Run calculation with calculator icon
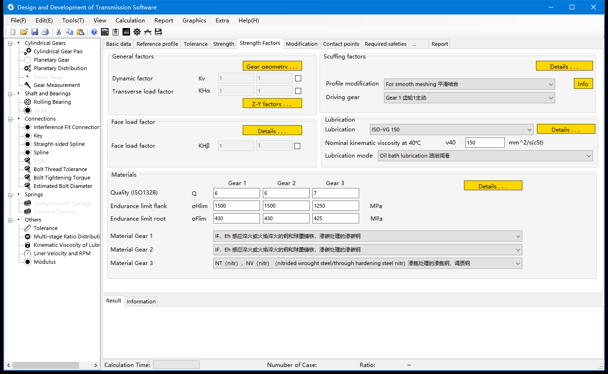The width and height of the screenshot is (608, 374). pos(105,32)
